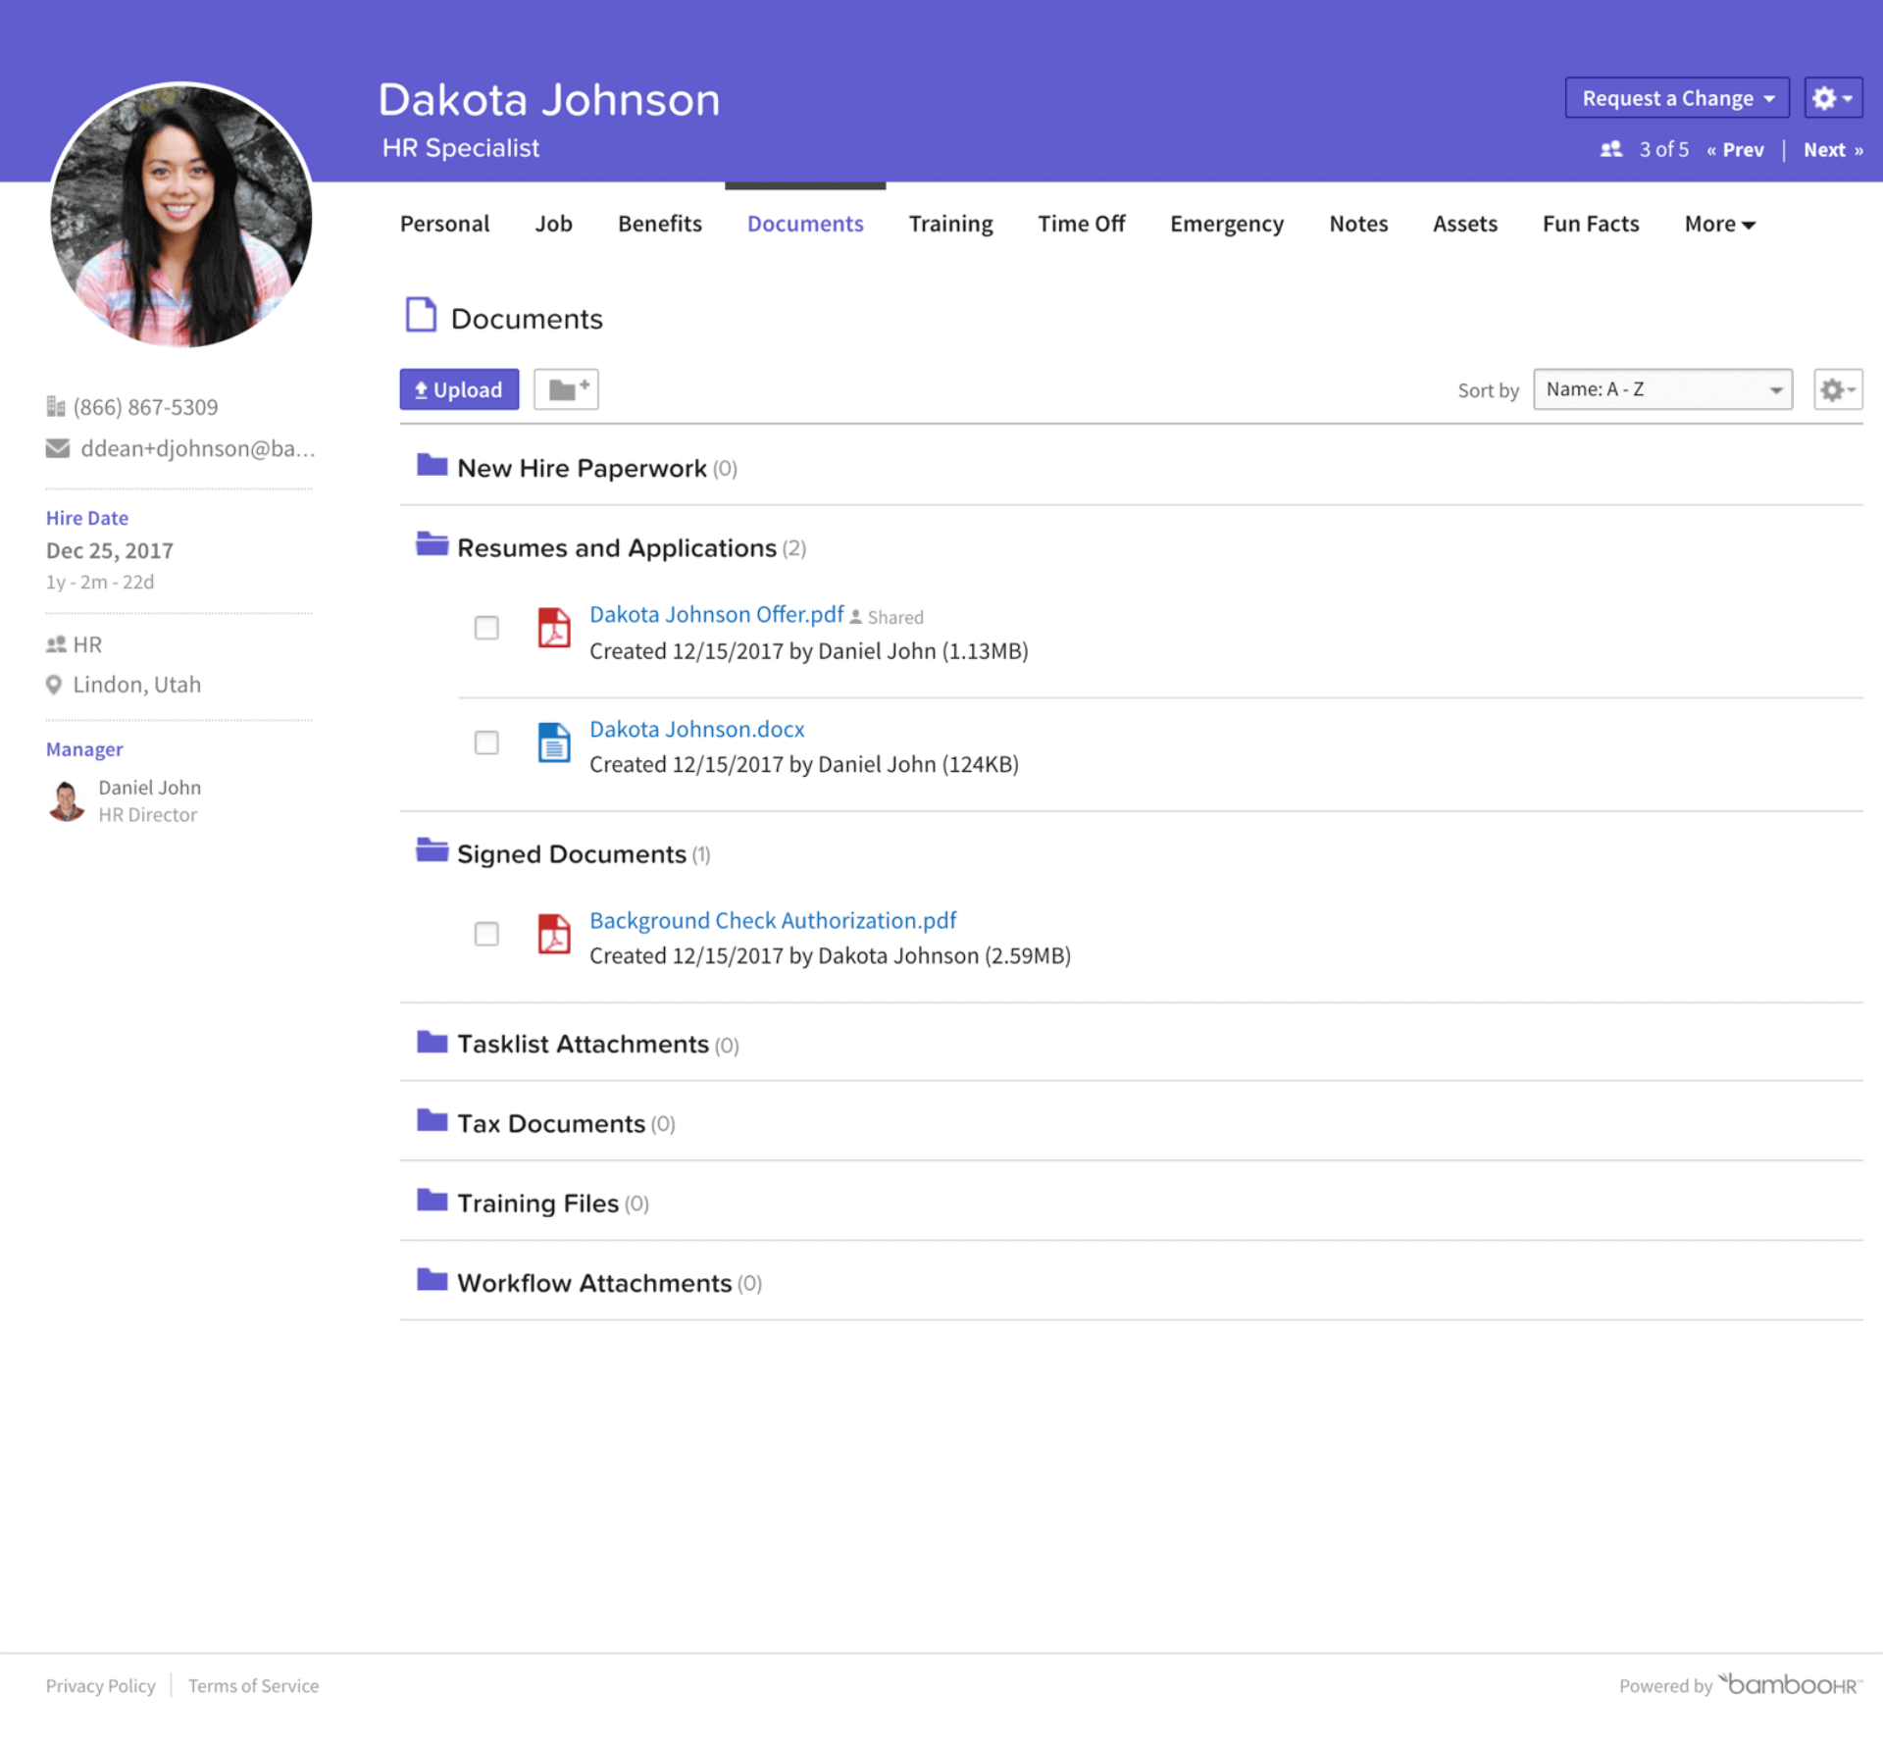Viewport: 1883px width, 1742px height.
Task: Click the phone building icon in sidebar
Action: [55, 406]
